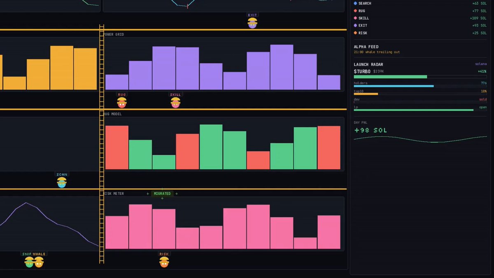This screenshot has height=278, width=494.
Task: Click the purple line chart panel
Action: pos(49,224)
